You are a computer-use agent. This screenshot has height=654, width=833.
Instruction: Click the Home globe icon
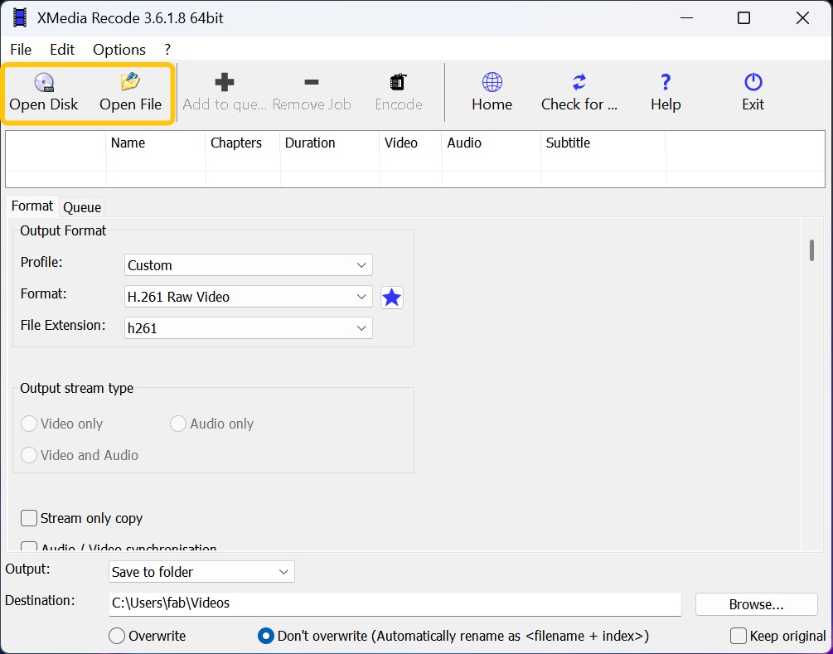point(492,91)
